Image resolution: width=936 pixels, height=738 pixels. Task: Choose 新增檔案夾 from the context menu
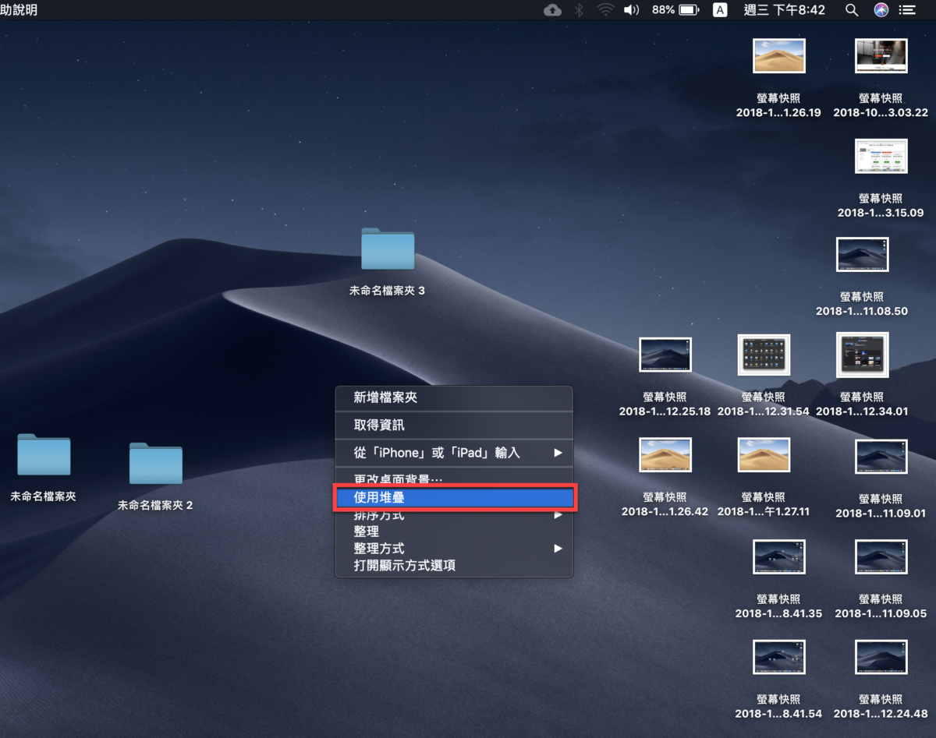454,397
